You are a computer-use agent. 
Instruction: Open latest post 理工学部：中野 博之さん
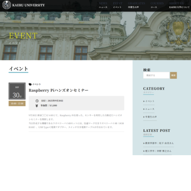[x=158, y=151]
